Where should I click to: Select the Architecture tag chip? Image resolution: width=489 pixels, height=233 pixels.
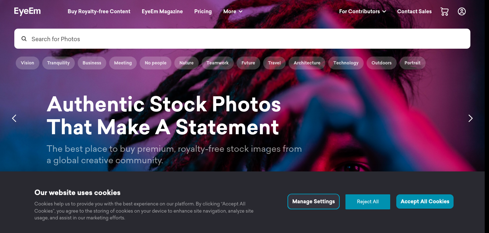click(307, 63)
